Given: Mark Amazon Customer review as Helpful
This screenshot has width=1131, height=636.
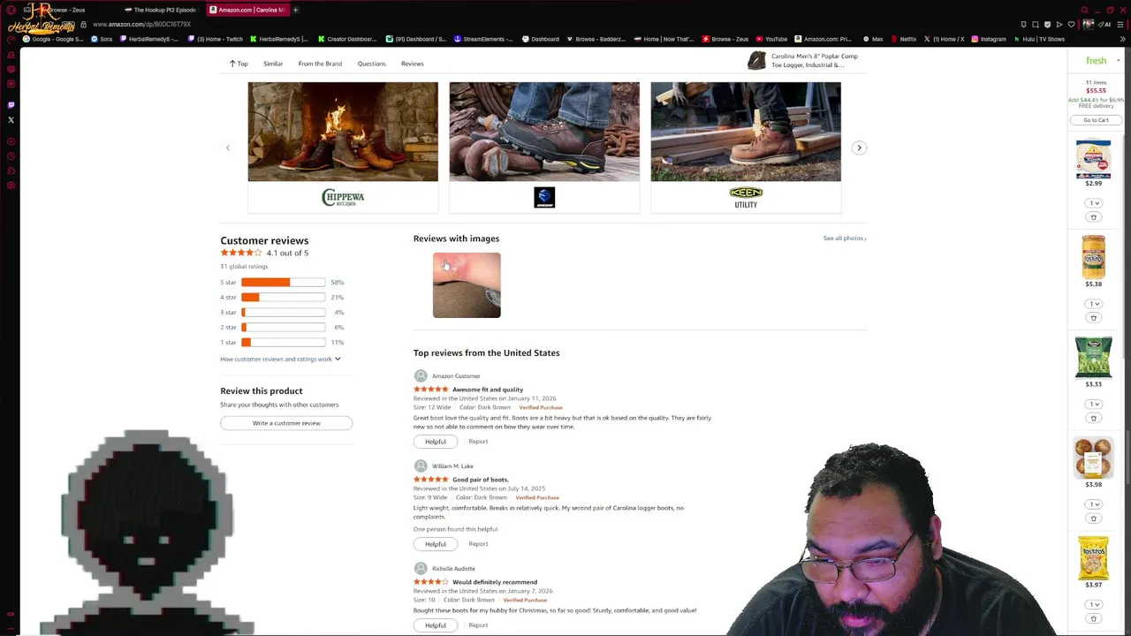Looking at the screenshot, I should tap(436, 442).
